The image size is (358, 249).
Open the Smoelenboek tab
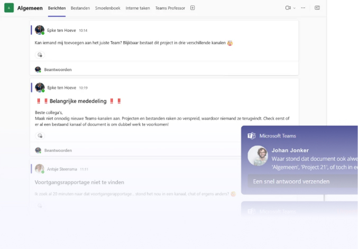pos(107,8)
